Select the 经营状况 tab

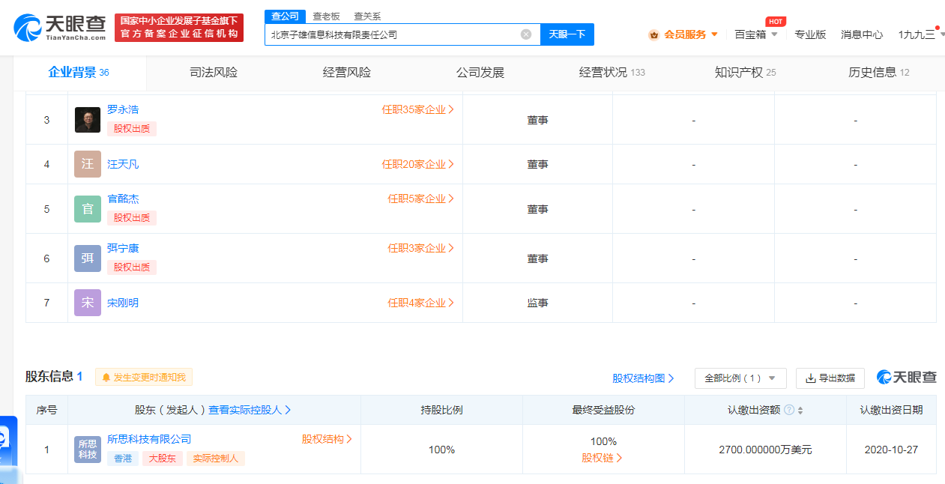tap(612, 73)
